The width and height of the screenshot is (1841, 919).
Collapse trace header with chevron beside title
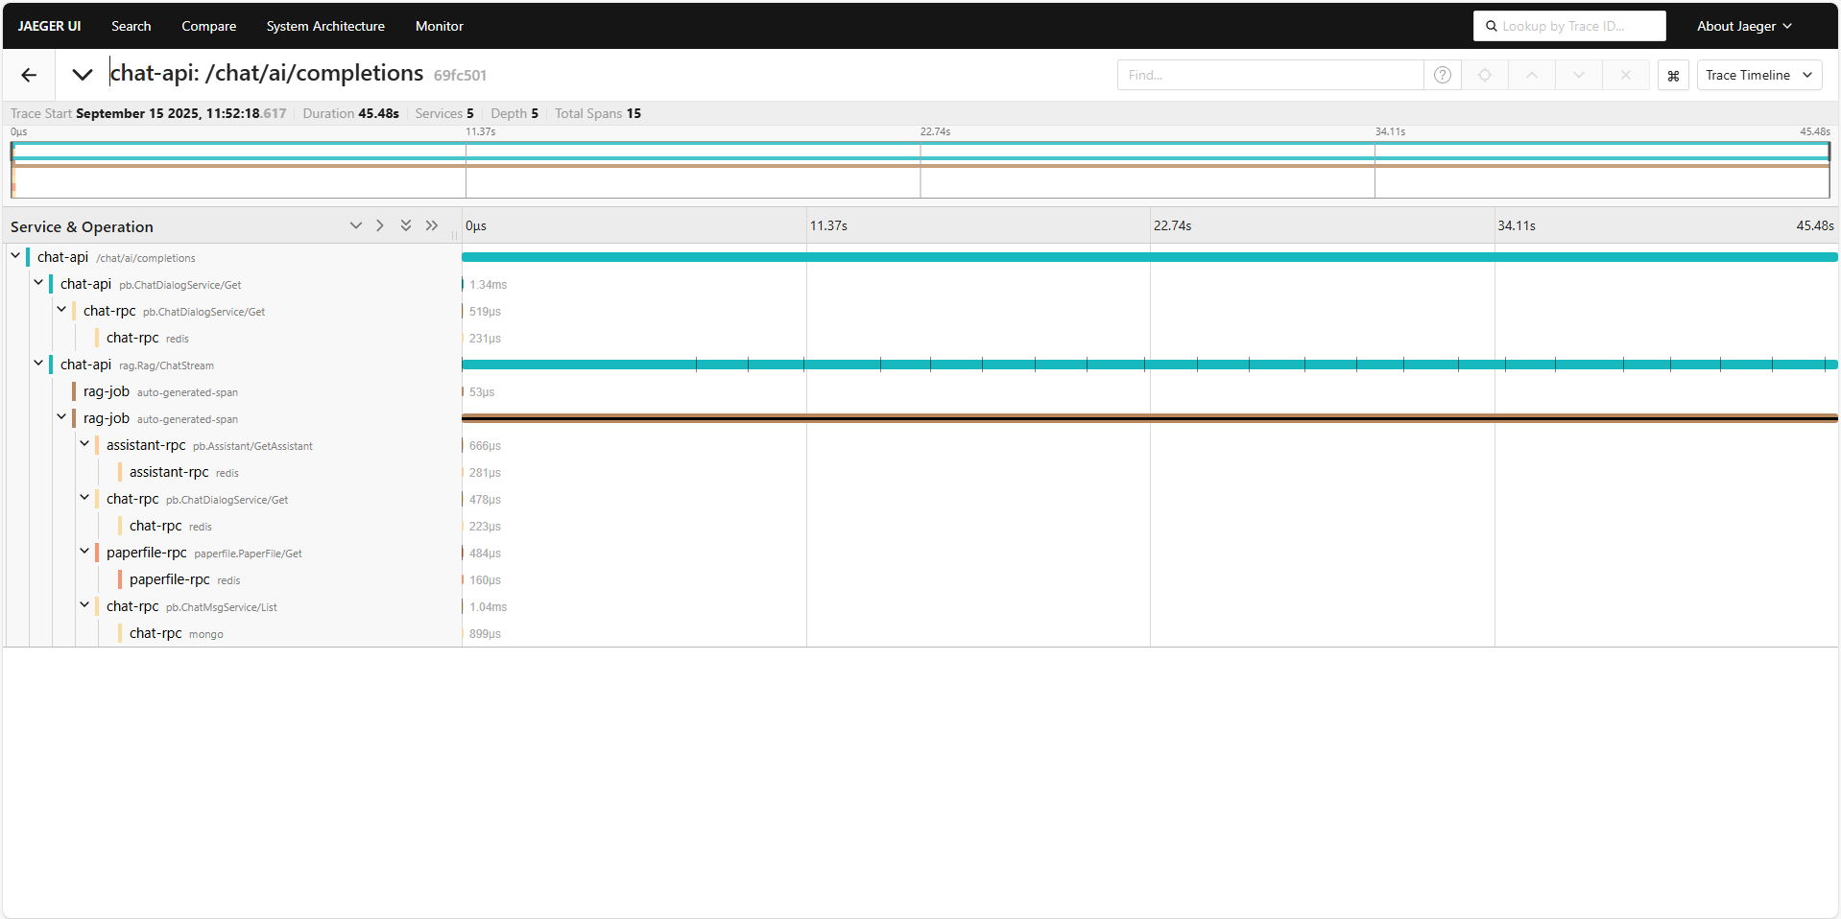click(x=83, y=75)
